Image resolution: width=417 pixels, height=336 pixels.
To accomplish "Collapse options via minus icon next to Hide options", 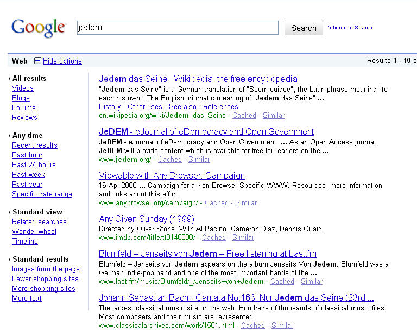I will [x=38, y=61].
